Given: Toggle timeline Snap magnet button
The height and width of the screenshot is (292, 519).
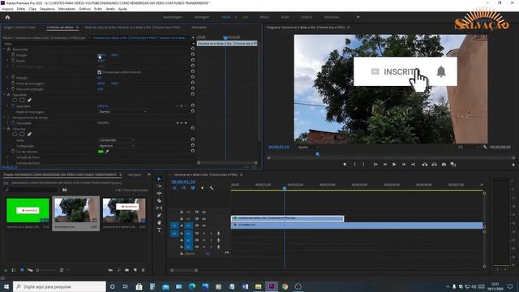Looking at the screenshot, I should 184,188.
